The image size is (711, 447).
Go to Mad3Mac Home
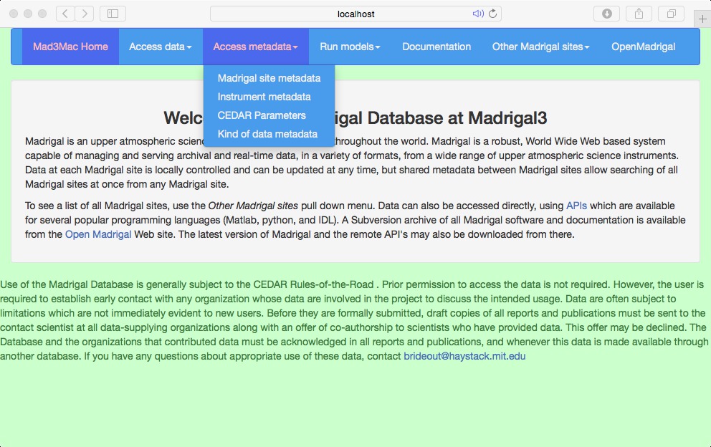(x=70, y=47)
